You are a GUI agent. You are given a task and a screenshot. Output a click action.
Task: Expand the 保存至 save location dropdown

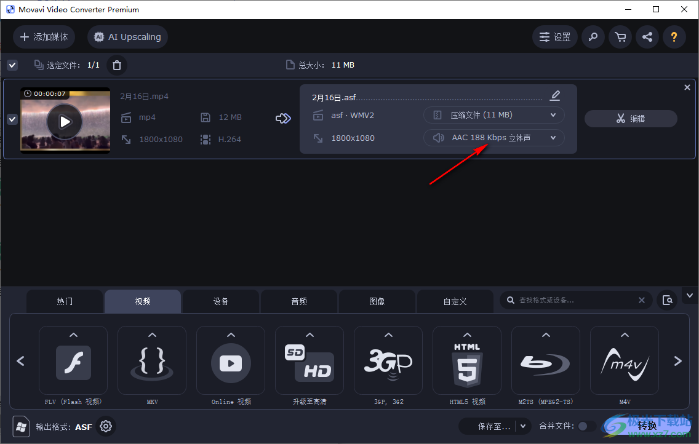point(523,426)
